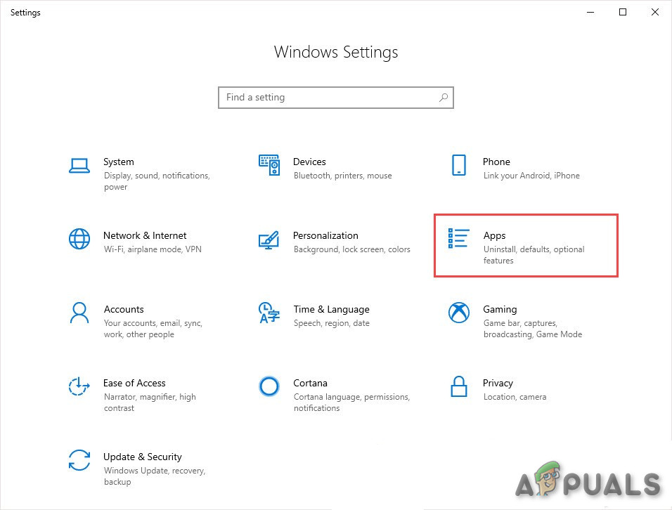Screen dimensions: 672x510
Task: Select the Phone icon
Action: coord(458,165)
